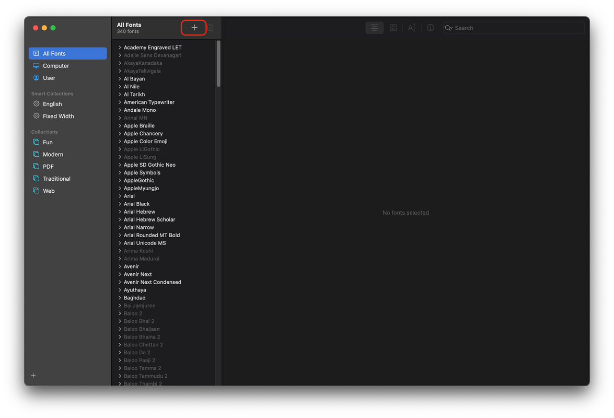Select Arial Unicode MS font
This screenshot has height=418, width=614.
[x=145, y=243]
